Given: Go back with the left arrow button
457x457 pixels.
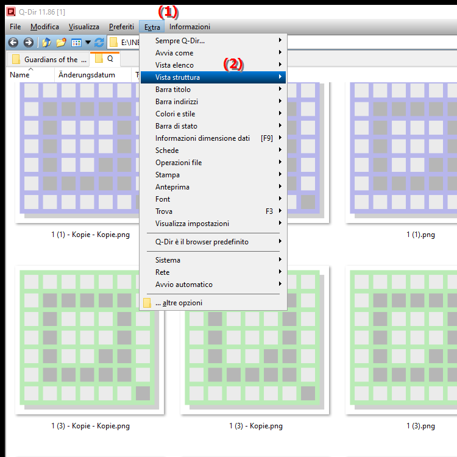Looking at the screenshot, I should point(13,43).
